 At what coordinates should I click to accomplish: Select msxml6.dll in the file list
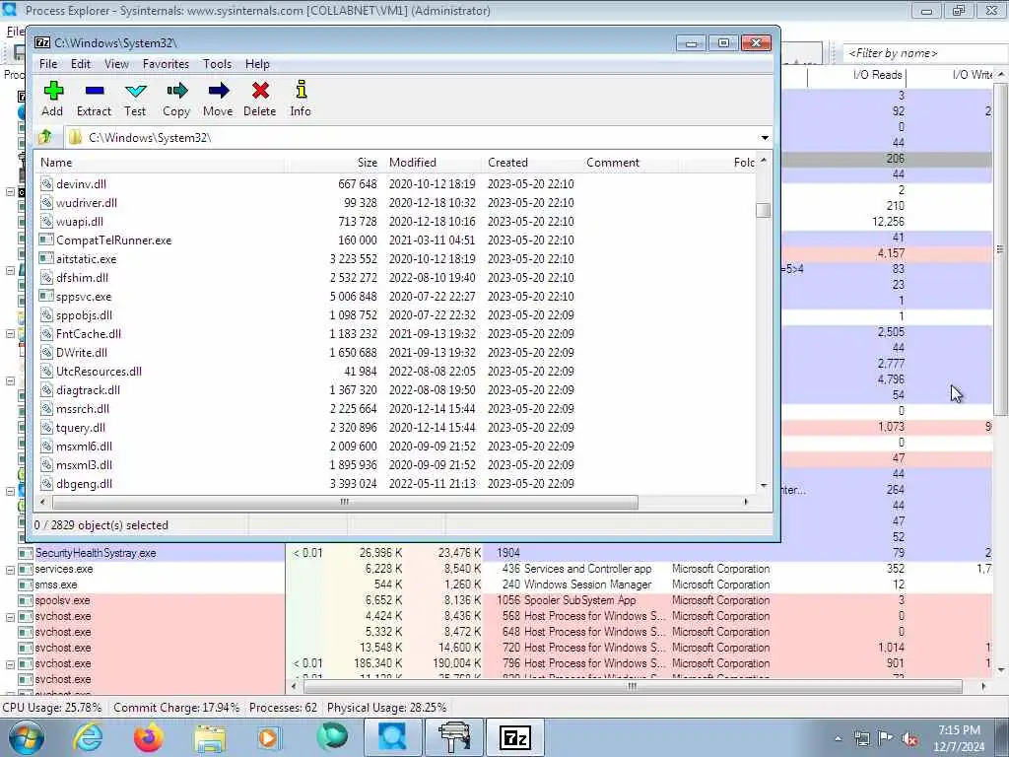point(85,446)
